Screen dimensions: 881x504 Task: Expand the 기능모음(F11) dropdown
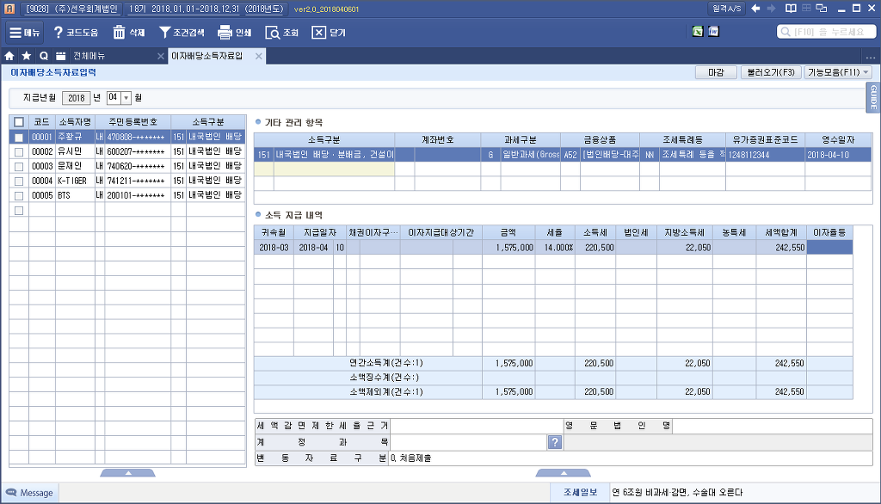[838, 73]
